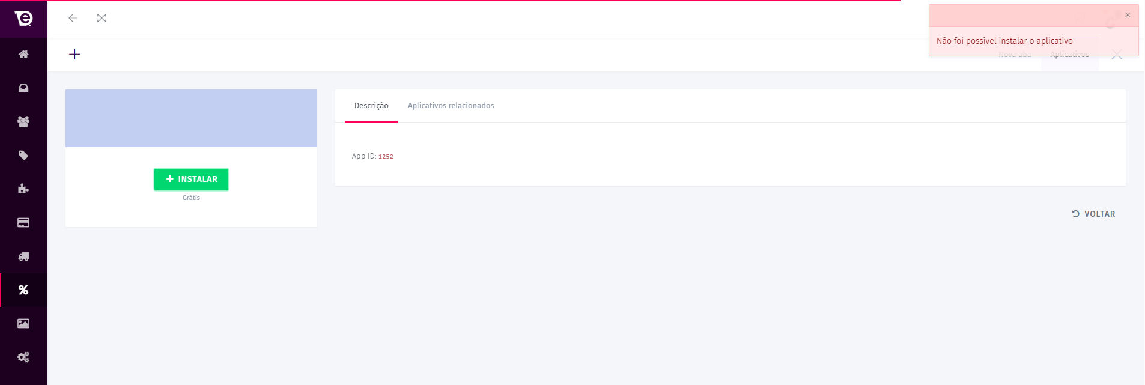Open the apps puzzle piece icon in the sidebar
The width and height of the screenshot is (1145, 385).
[23, 189]
